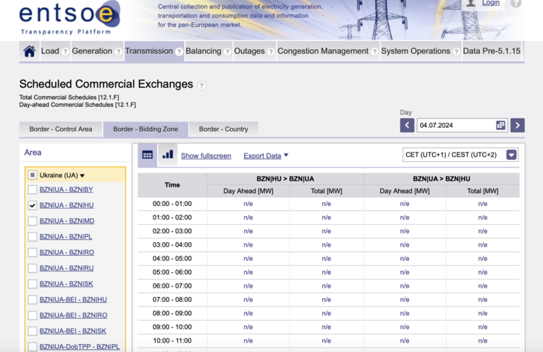Go to previous day arrow
This screenshot has height=352, width=543.
tap(407, 125)
